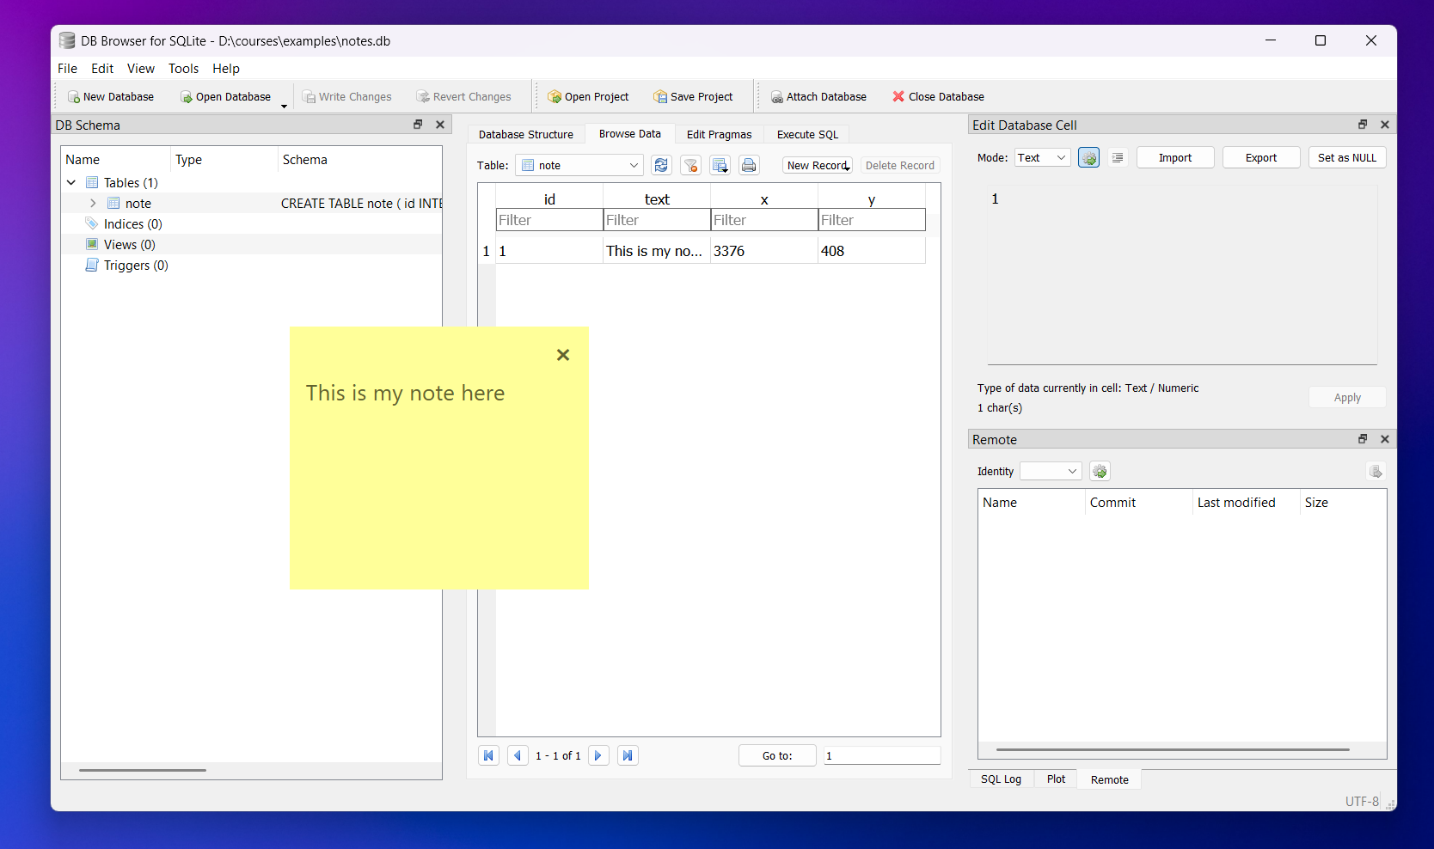
Task: Select the cell containing 408
Action: [x=872, y=251]
